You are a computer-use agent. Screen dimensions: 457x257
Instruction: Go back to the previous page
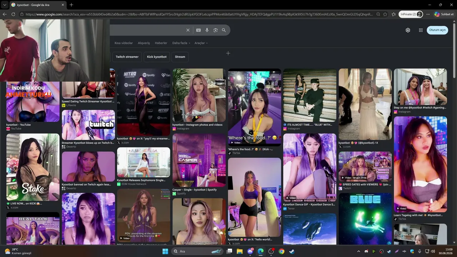[x=5, y=14]
